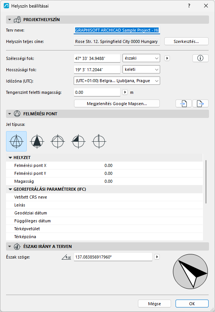Viewport: 215px width, 312px height.
Task: Open the altitude units arrow popup
Action: point(125,92)
